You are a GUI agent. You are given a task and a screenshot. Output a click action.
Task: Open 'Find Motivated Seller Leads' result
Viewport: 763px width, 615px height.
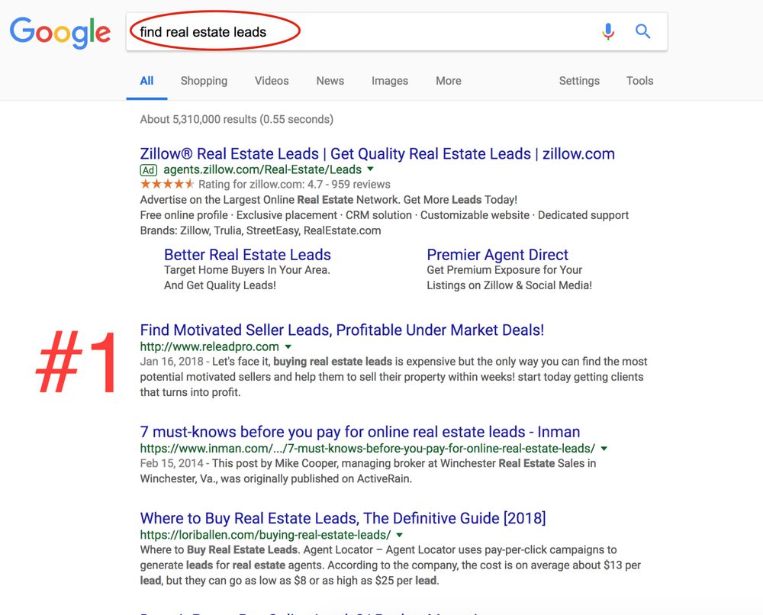[342, 330]
